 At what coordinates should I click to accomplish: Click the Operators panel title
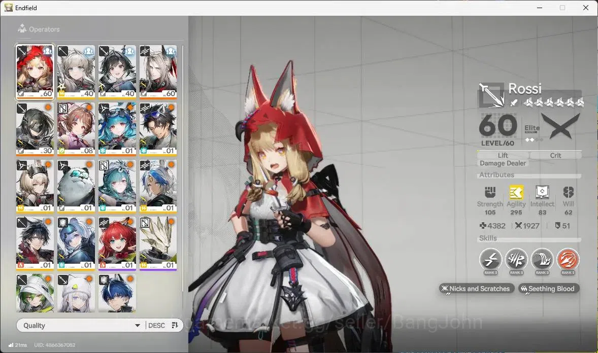pos(44,29)
